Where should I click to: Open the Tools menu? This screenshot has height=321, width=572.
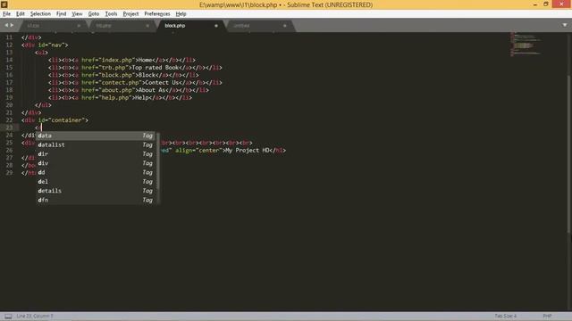point(111,14)
